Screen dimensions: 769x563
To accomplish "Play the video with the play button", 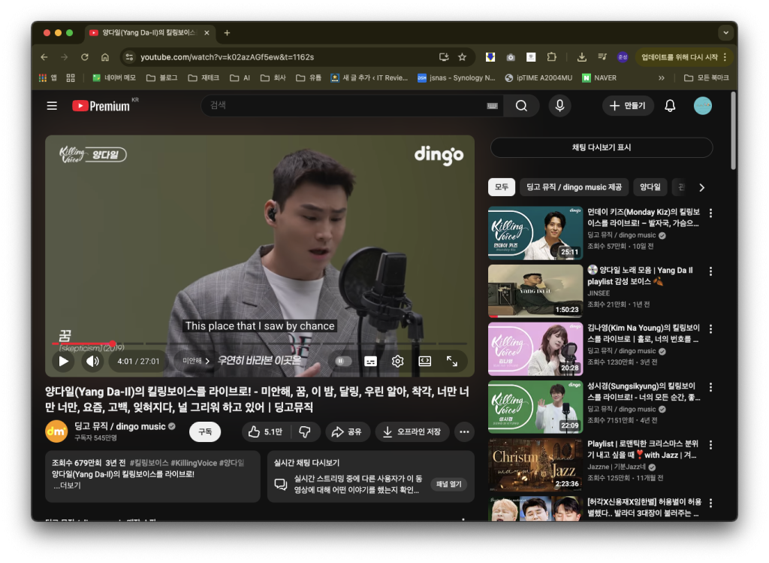I will pyautogui.click(x=64, y=362).
